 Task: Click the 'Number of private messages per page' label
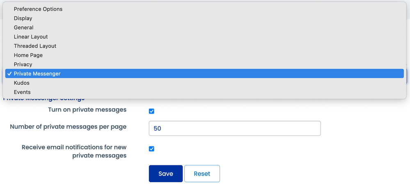tap(68, 127)
